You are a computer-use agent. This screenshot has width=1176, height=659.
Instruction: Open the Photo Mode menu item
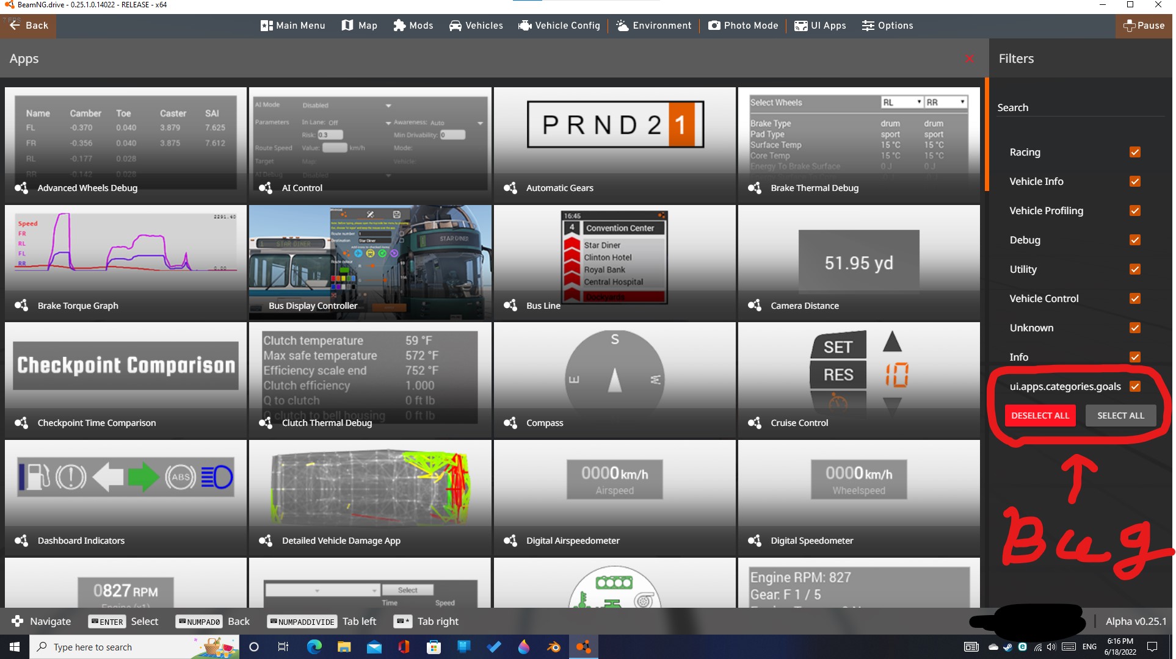pos(743,26)
